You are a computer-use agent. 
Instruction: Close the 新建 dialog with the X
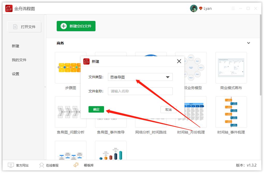[x=179, y=61]
